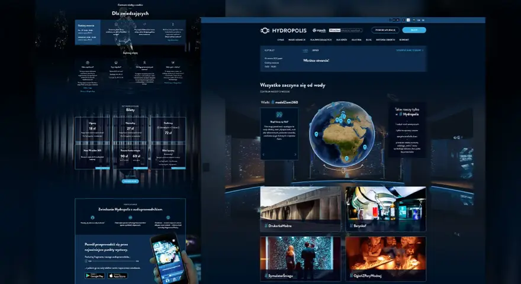This screenshot has width=521, height=284.
Task: Play the audioguide sample clip
Action: click(x=86, y=261)
